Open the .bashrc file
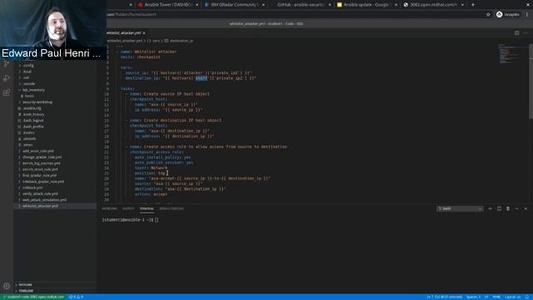533x300 pixels. [x=29, y=132]
